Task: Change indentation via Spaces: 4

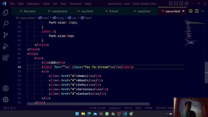Action: click(x=115, y=108)
